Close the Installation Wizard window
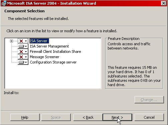The width and height of the screenshot is (168, 125). tap(164, 3)
